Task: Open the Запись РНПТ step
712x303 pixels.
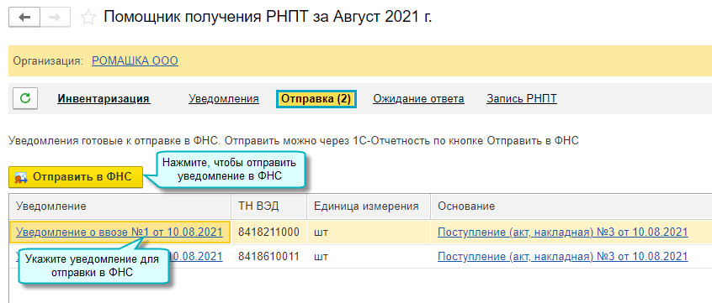Action: (x=522, y=99)
